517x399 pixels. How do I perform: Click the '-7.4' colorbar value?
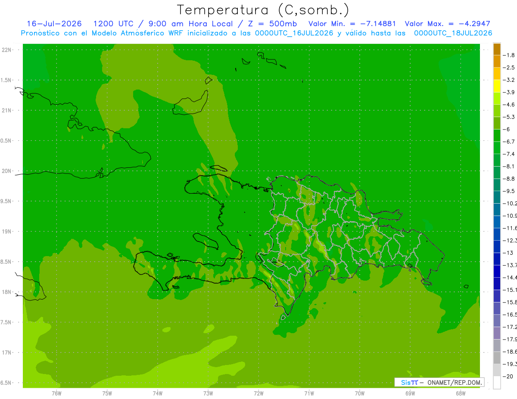click(508, 154)
